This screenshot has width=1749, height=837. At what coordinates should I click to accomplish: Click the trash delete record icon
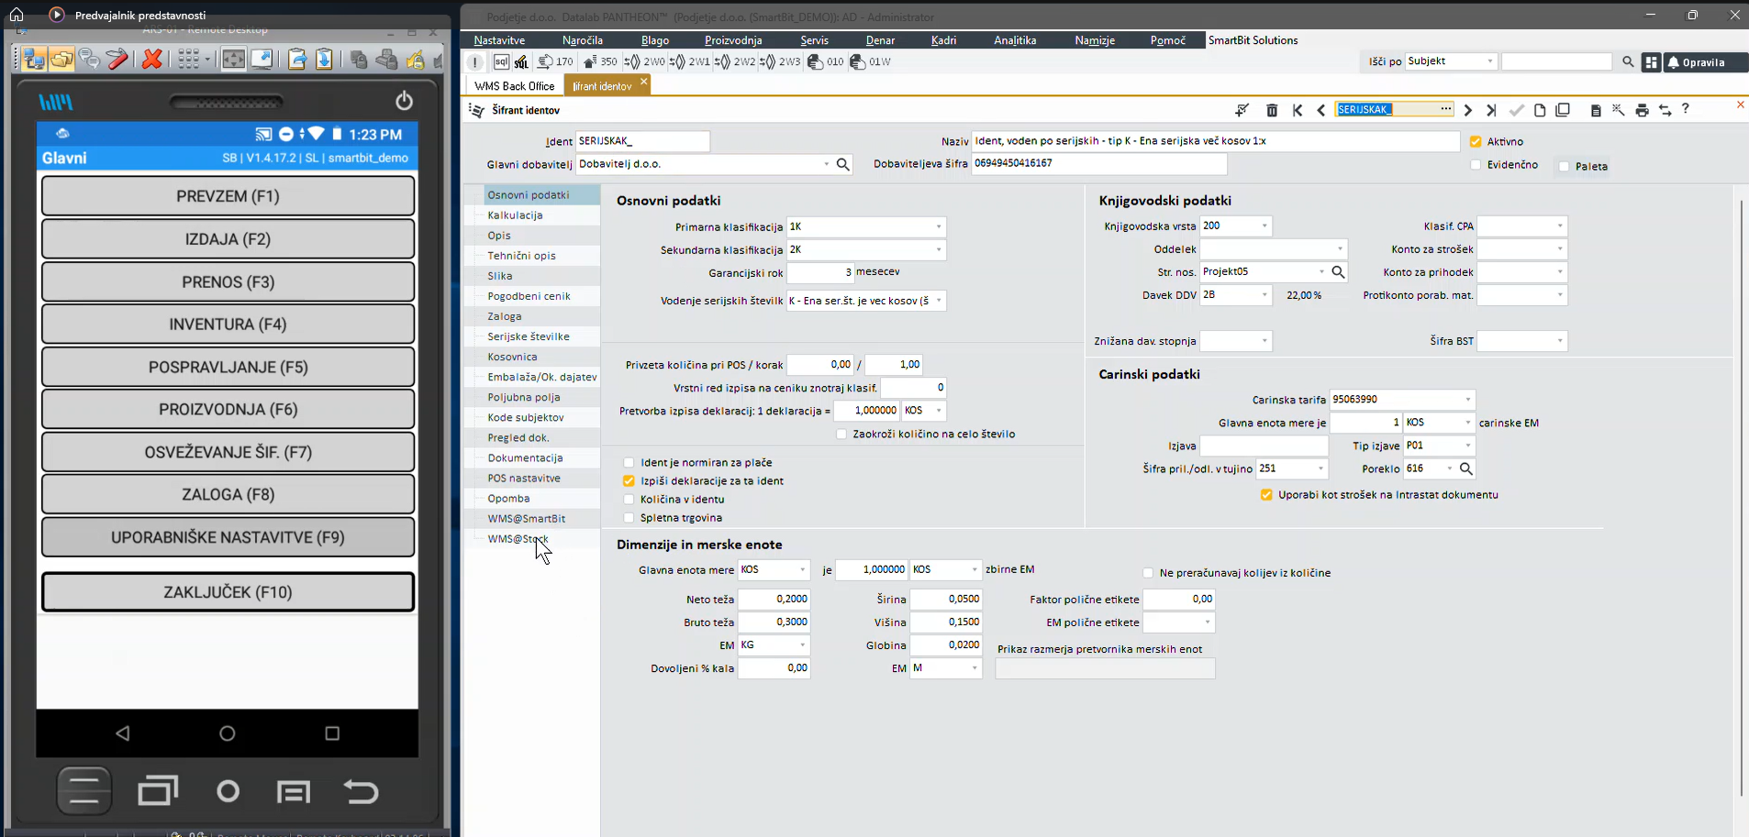click(x=1272, y=110)
